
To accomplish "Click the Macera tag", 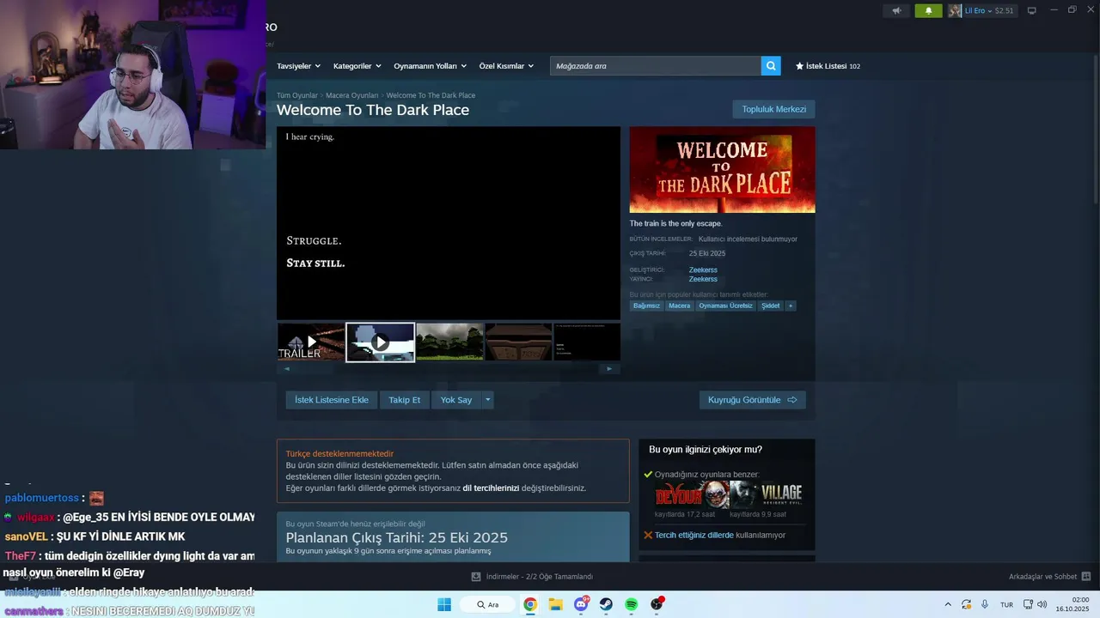I will pyautogui.click(x=679, y=306).
